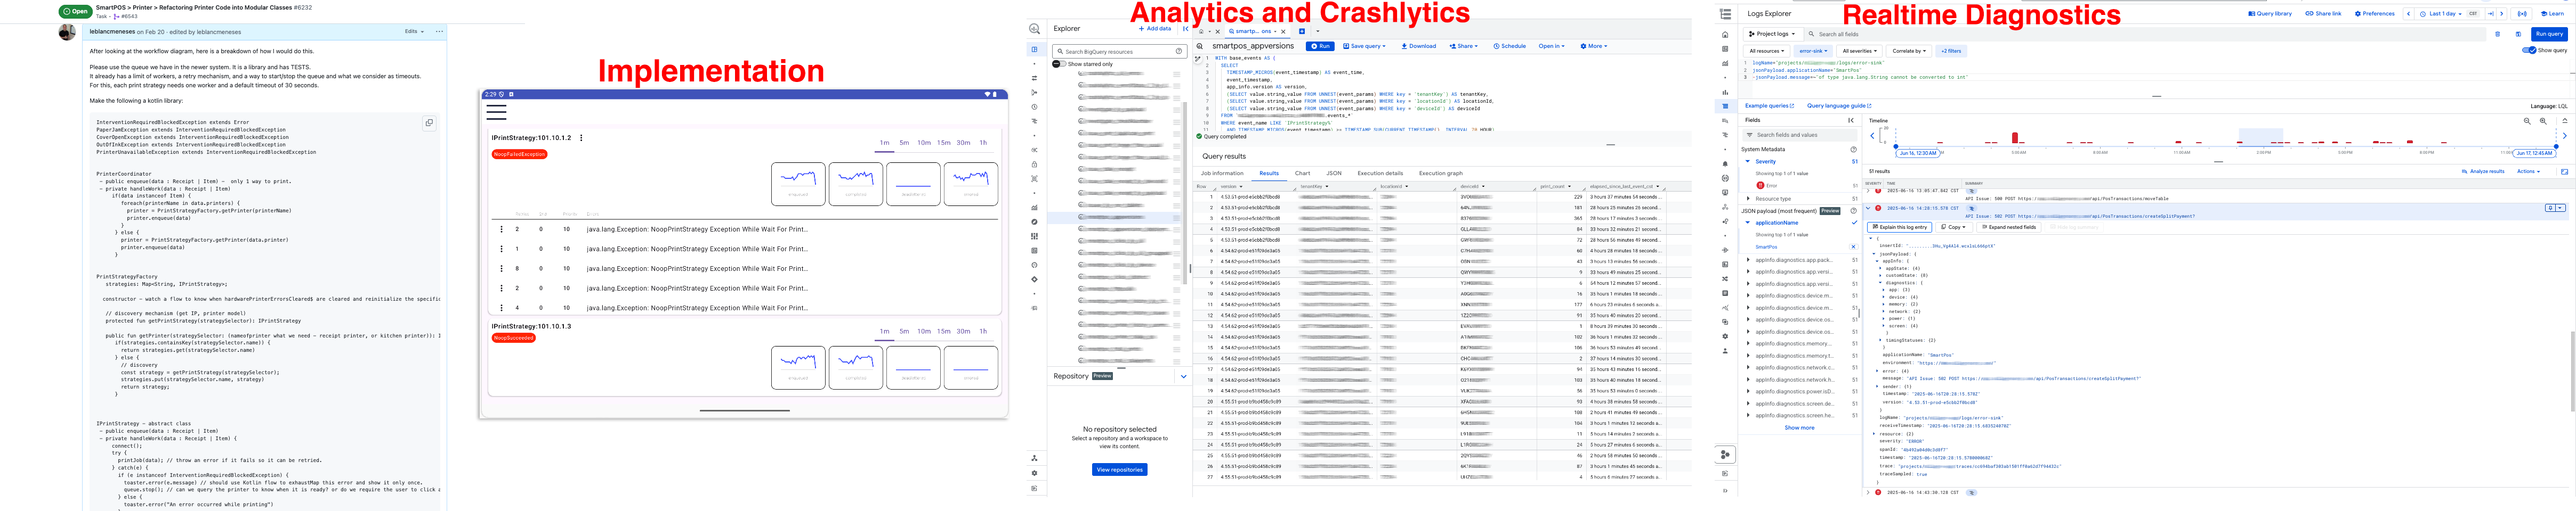Click the View repositories button

[1119, 469]
